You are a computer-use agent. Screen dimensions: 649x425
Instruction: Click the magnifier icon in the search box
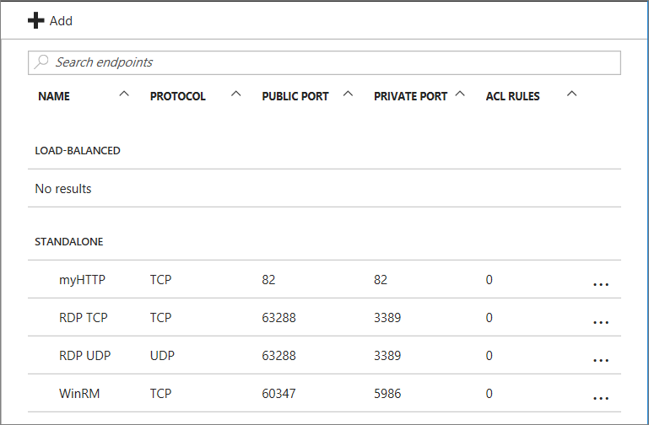pyautogui.click(x=41, y=62)
